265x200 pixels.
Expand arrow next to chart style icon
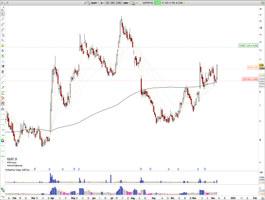click(x=137, y=3)
